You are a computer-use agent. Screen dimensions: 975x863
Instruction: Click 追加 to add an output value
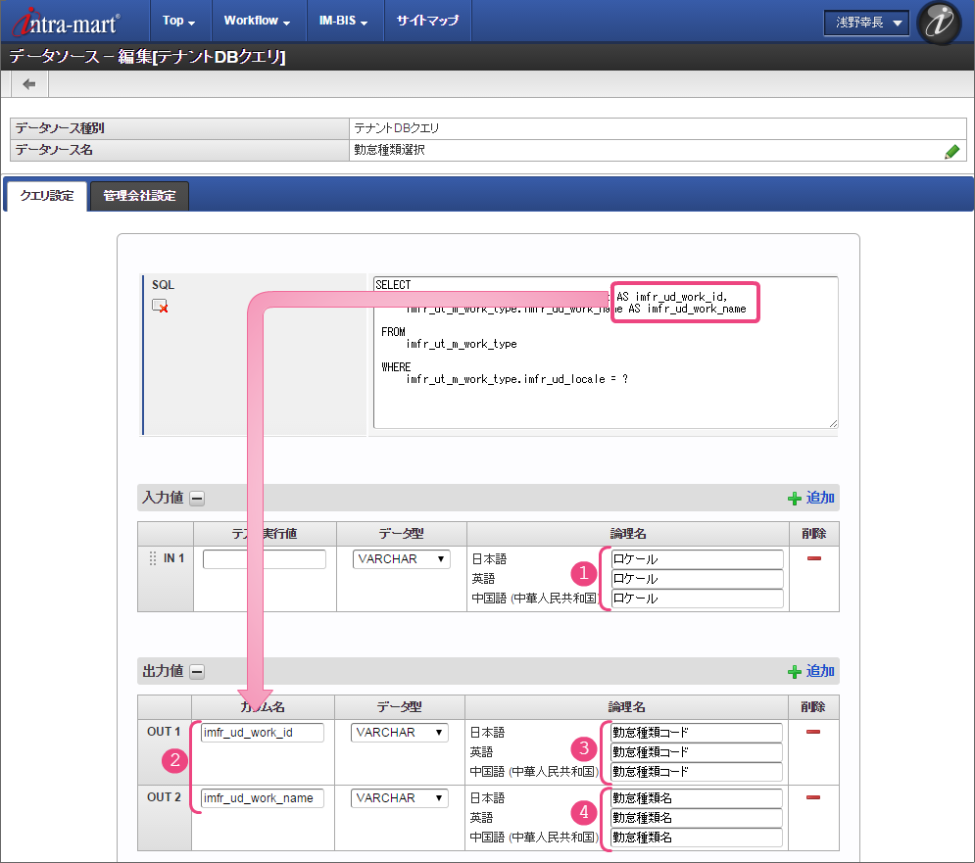click(x=811, y=671)
